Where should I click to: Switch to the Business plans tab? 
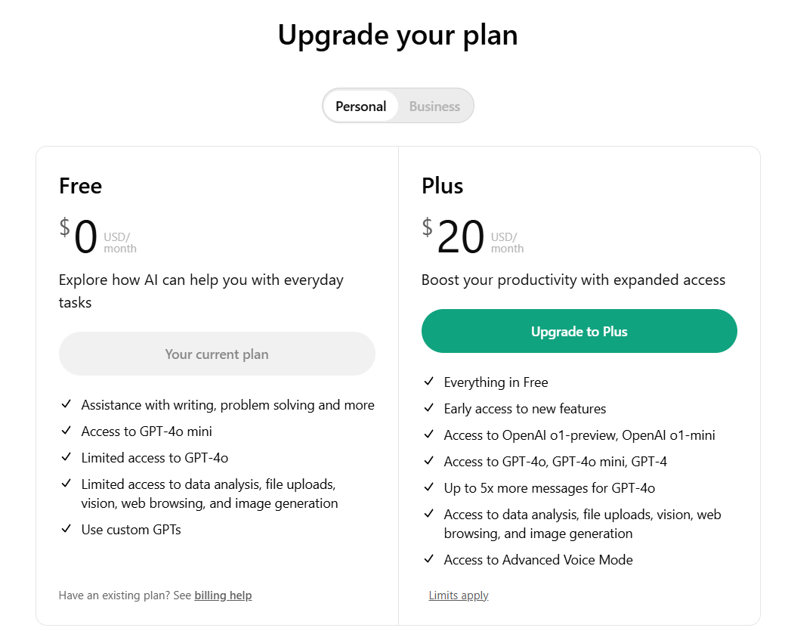pos(434,107)
